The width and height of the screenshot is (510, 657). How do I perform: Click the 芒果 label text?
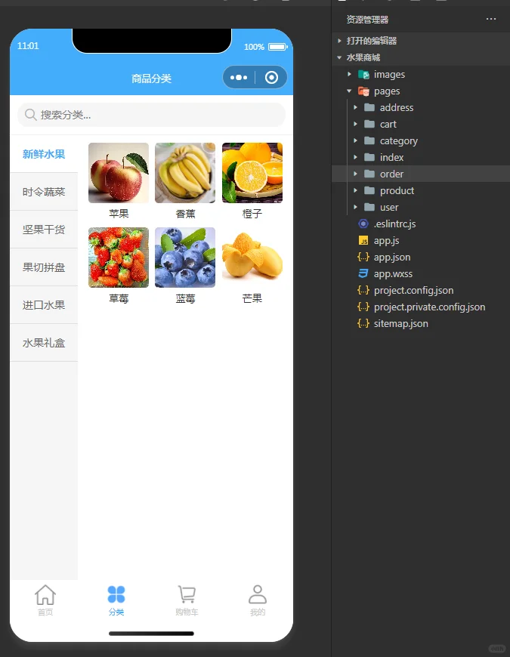[x=252, y=298]
